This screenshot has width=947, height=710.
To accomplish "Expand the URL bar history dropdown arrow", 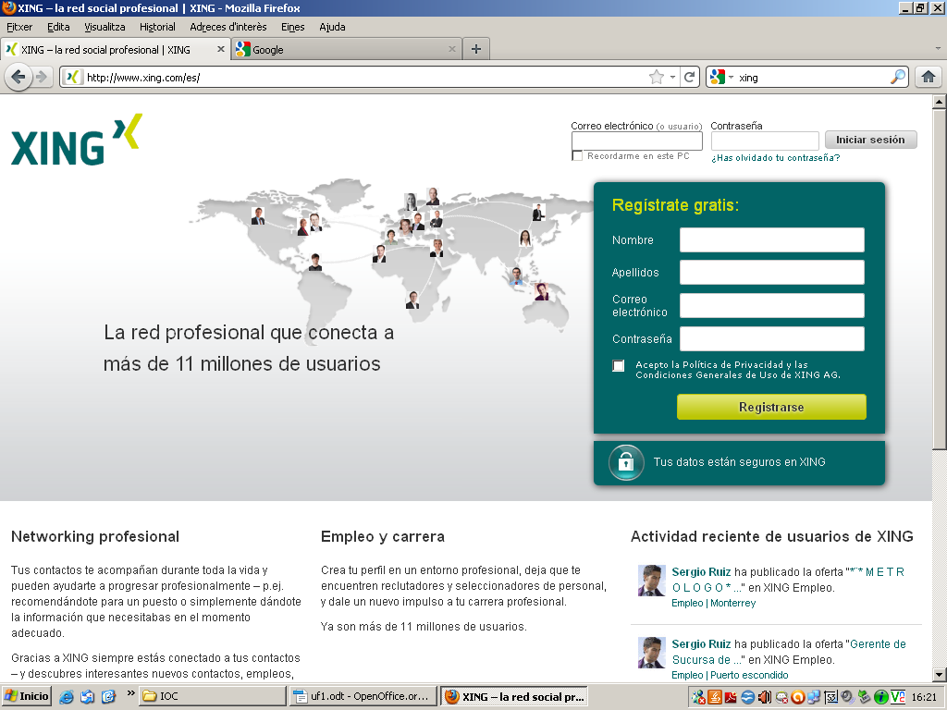I will tap(672, 78).
